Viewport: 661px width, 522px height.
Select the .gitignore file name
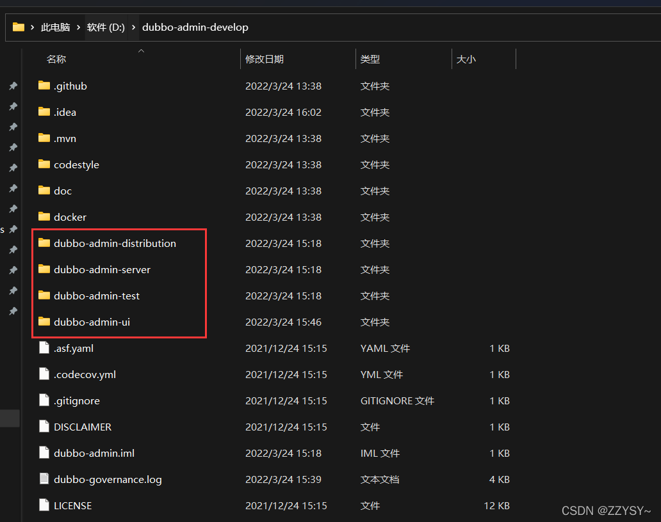point(77,400)
